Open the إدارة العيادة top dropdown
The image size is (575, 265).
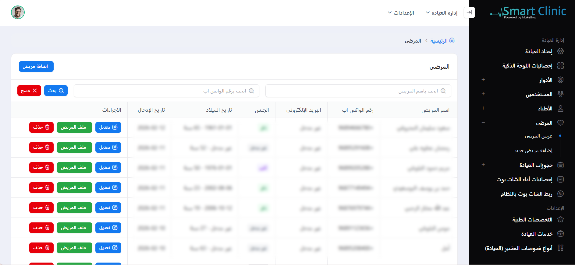(x=442, y=13)
